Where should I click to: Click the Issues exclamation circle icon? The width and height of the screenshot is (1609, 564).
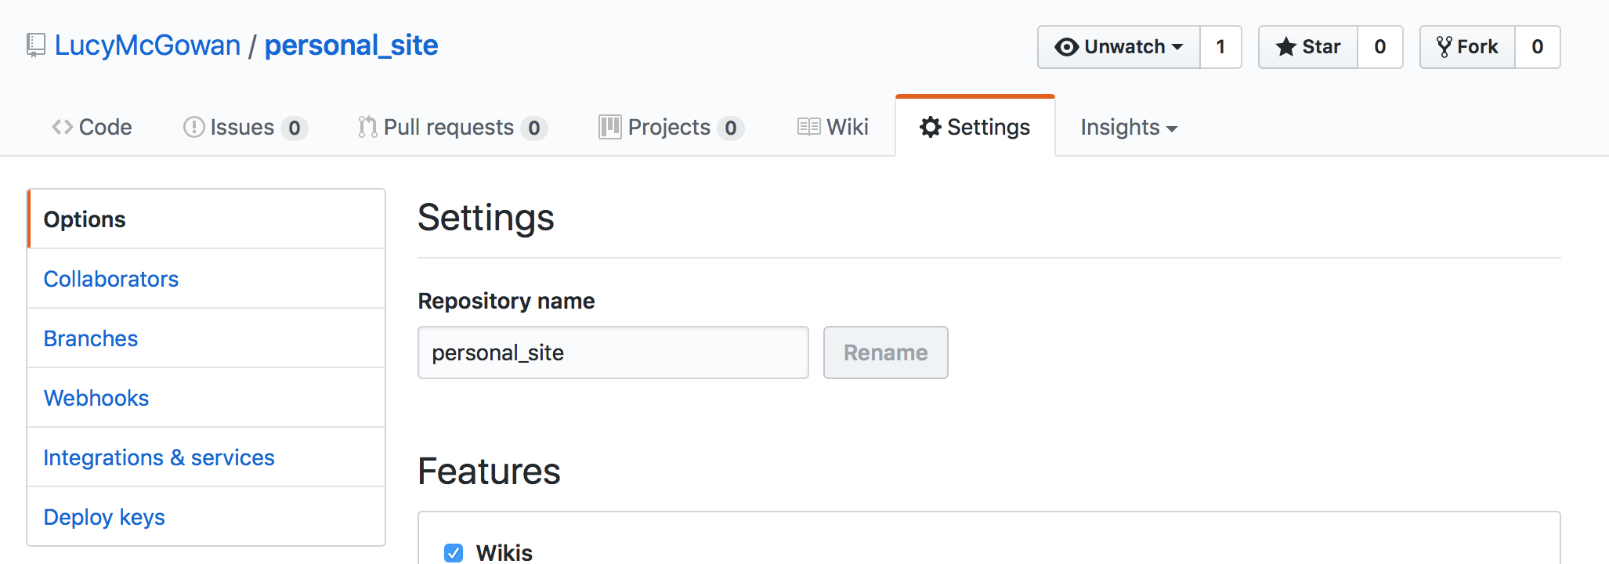193,127
